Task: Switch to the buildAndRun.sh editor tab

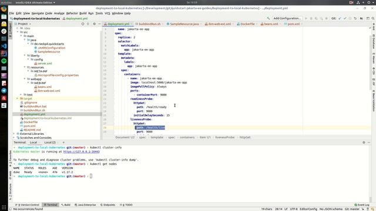Action: (x=149, y=24)
